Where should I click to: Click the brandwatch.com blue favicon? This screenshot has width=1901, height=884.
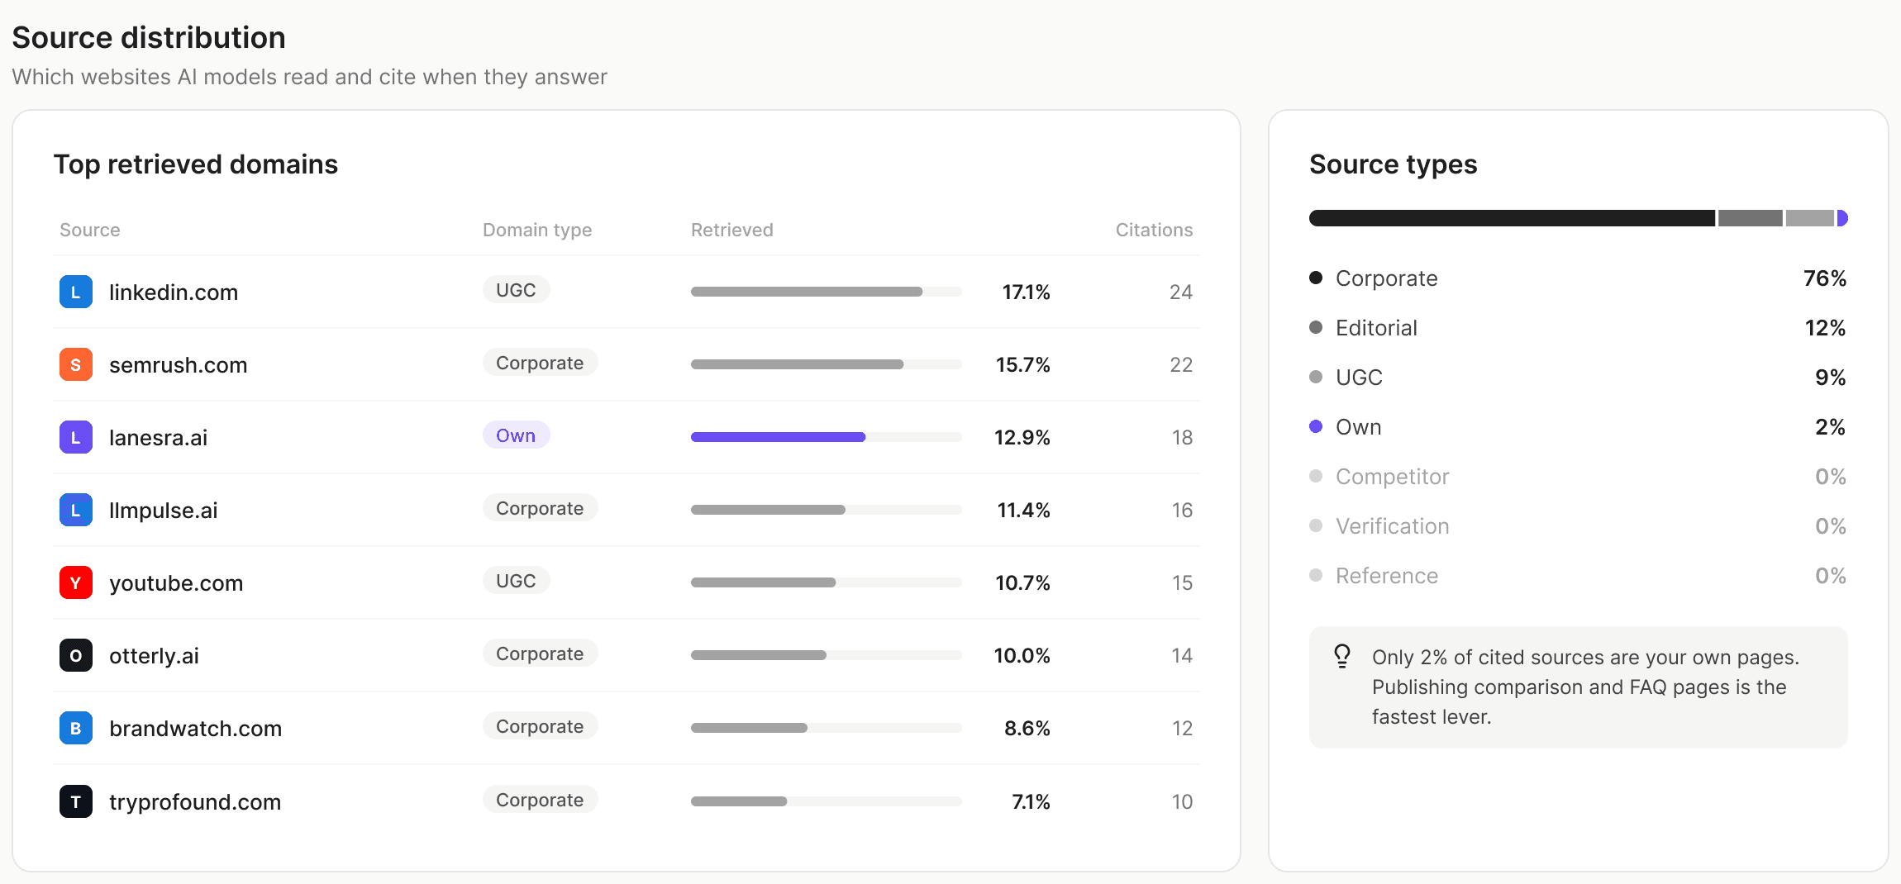coord(76,728)
